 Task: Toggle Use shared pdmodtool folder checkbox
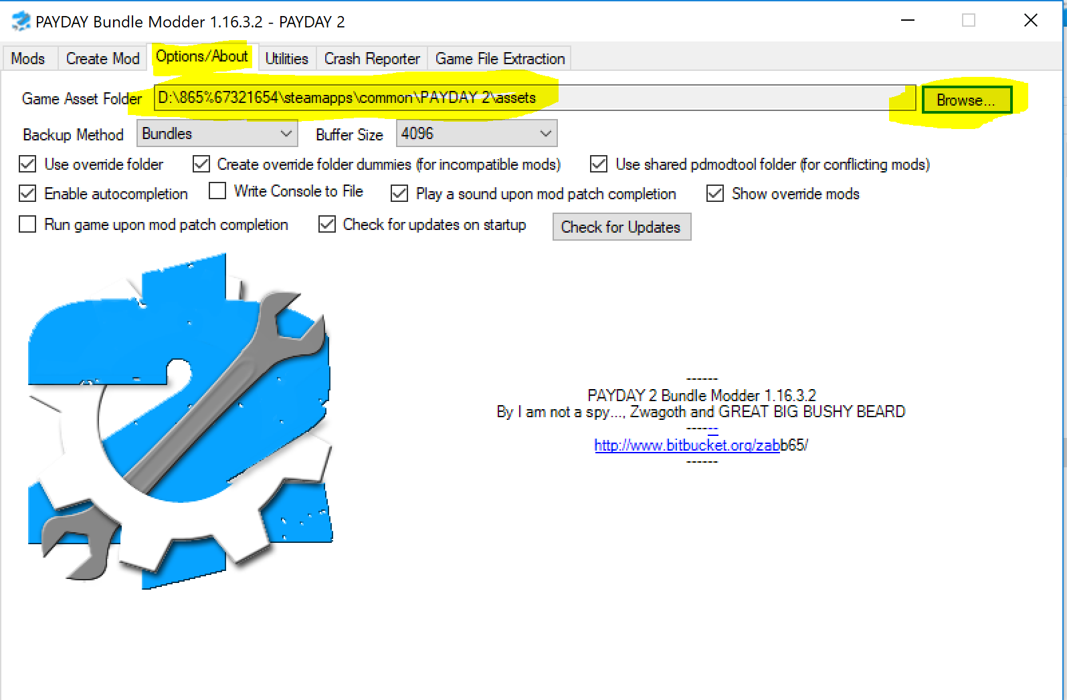[x=599, y=164]
